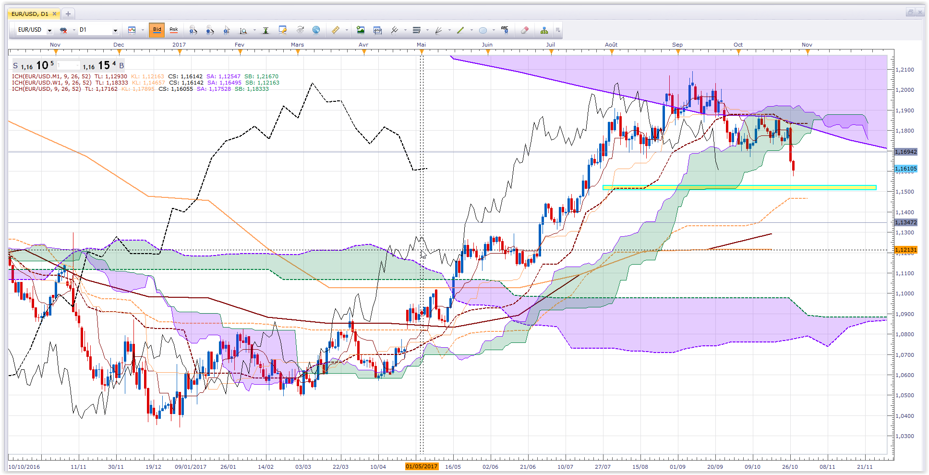Image resolution: width=929 pixels, height=475 pixels.
Task: Select the Fibonacci levels tool
Action: [416, 30]
